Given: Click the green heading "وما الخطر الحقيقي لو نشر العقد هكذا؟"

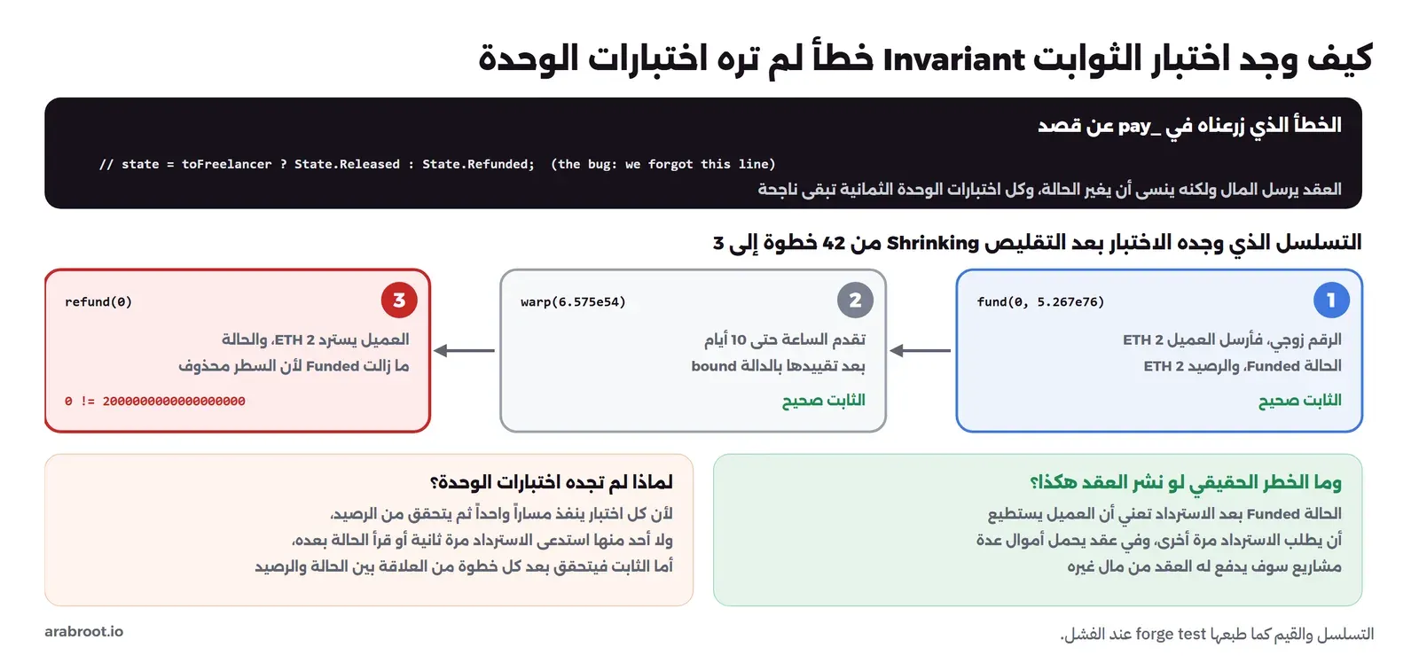Looking at the screenshot, I should pos(1186,482).
